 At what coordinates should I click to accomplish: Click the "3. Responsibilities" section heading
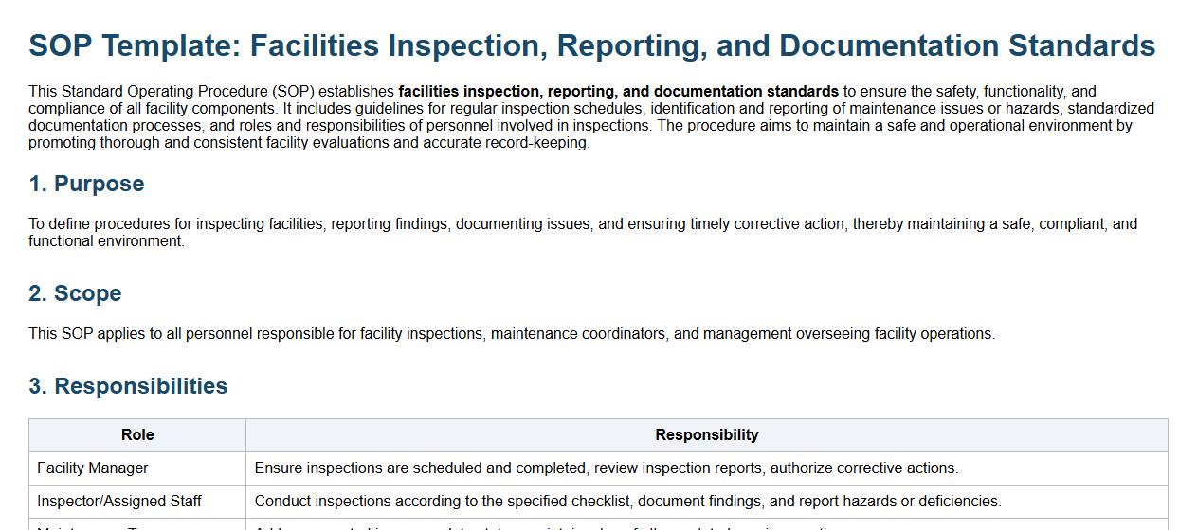point(128,386)
